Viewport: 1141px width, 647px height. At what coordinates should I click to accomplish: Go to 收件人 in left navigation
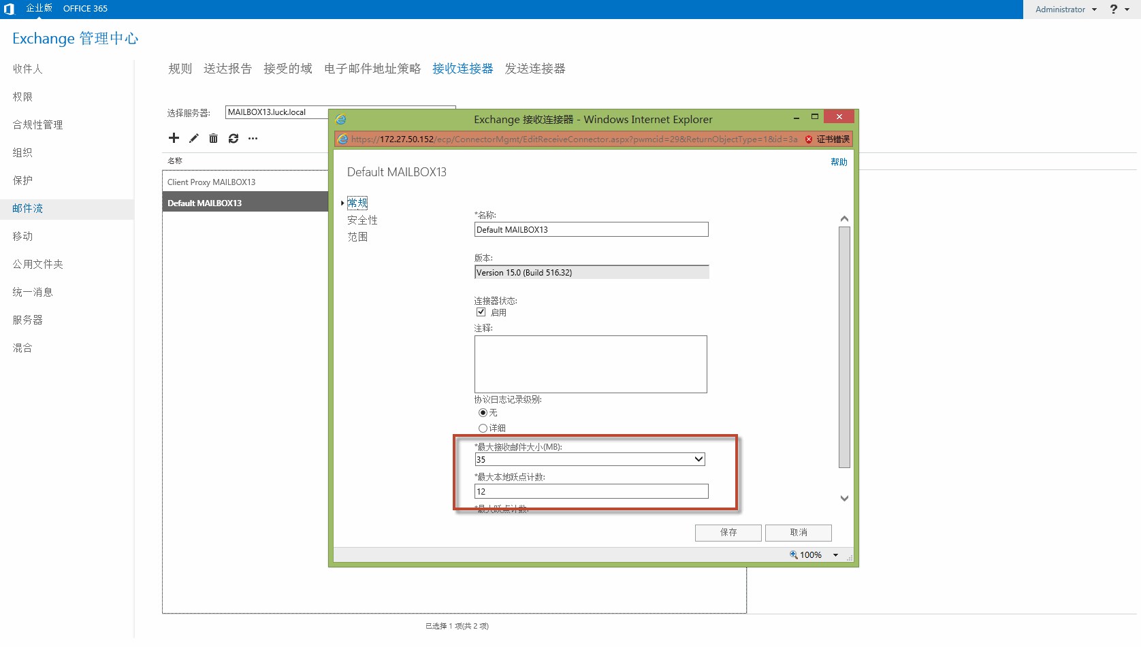coord(27,69)
